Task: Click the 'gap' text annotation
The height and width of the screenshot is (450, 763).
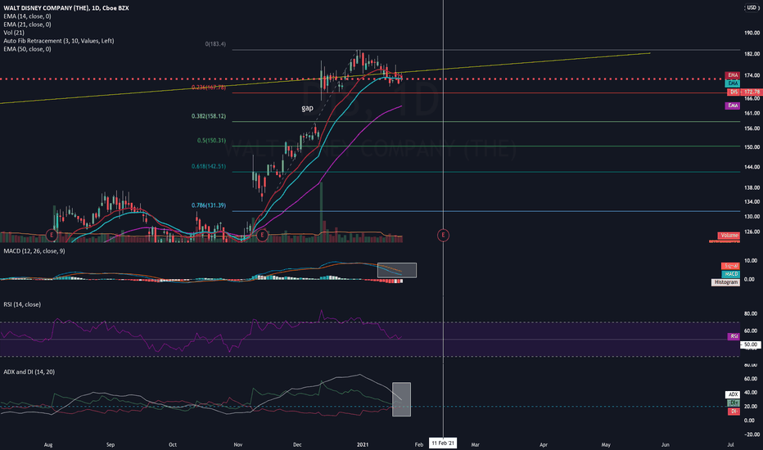Action: [307, 108]
